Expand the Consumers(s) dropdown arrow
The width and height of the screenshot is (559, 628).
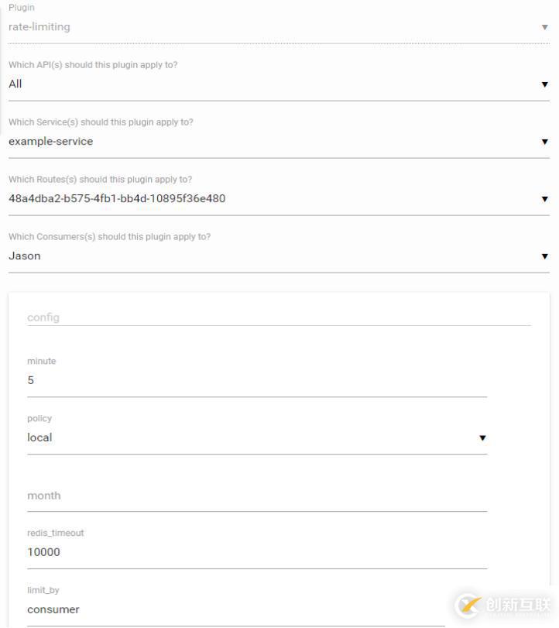pos(545,256)
